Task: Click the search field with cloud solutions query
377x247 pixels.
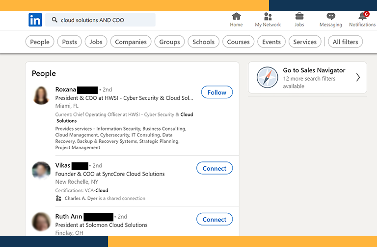Action: point(100,20)
